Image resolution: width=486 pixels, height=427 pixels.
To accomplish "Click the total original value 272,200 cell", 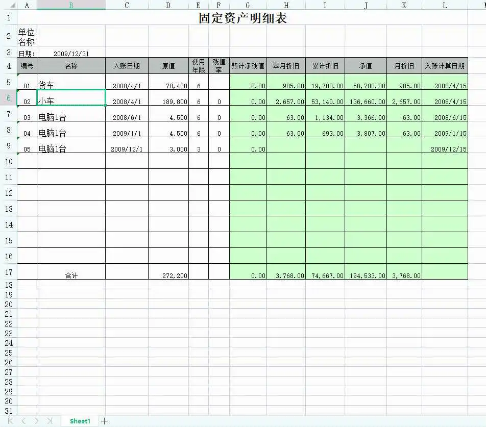I will point(168,275).
